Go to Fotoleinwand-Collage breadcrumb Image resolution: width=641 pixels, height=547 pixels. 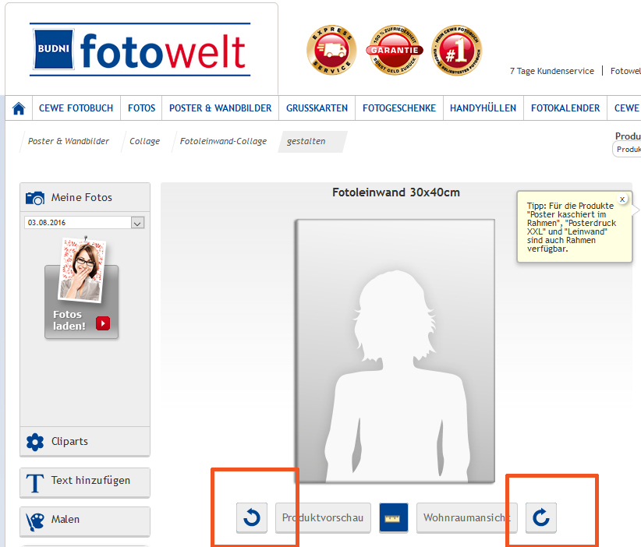(x=223, y=141)
